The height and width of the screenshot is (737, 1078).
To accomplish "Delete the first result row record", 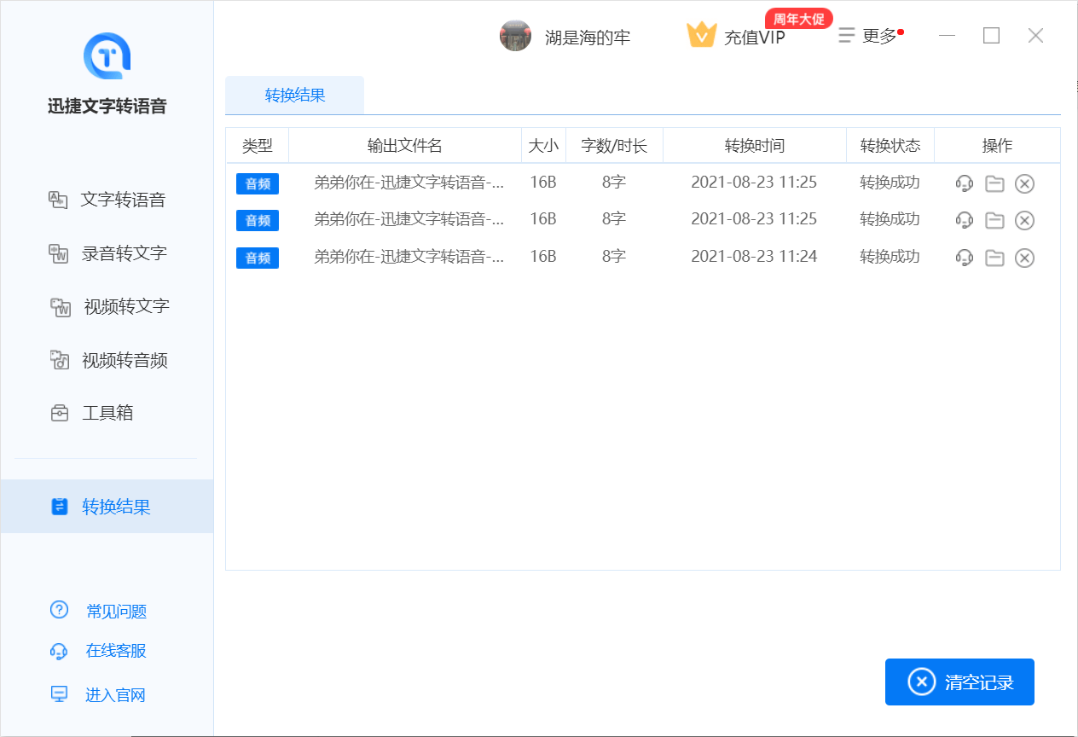I will click(x=1024, y=183).
